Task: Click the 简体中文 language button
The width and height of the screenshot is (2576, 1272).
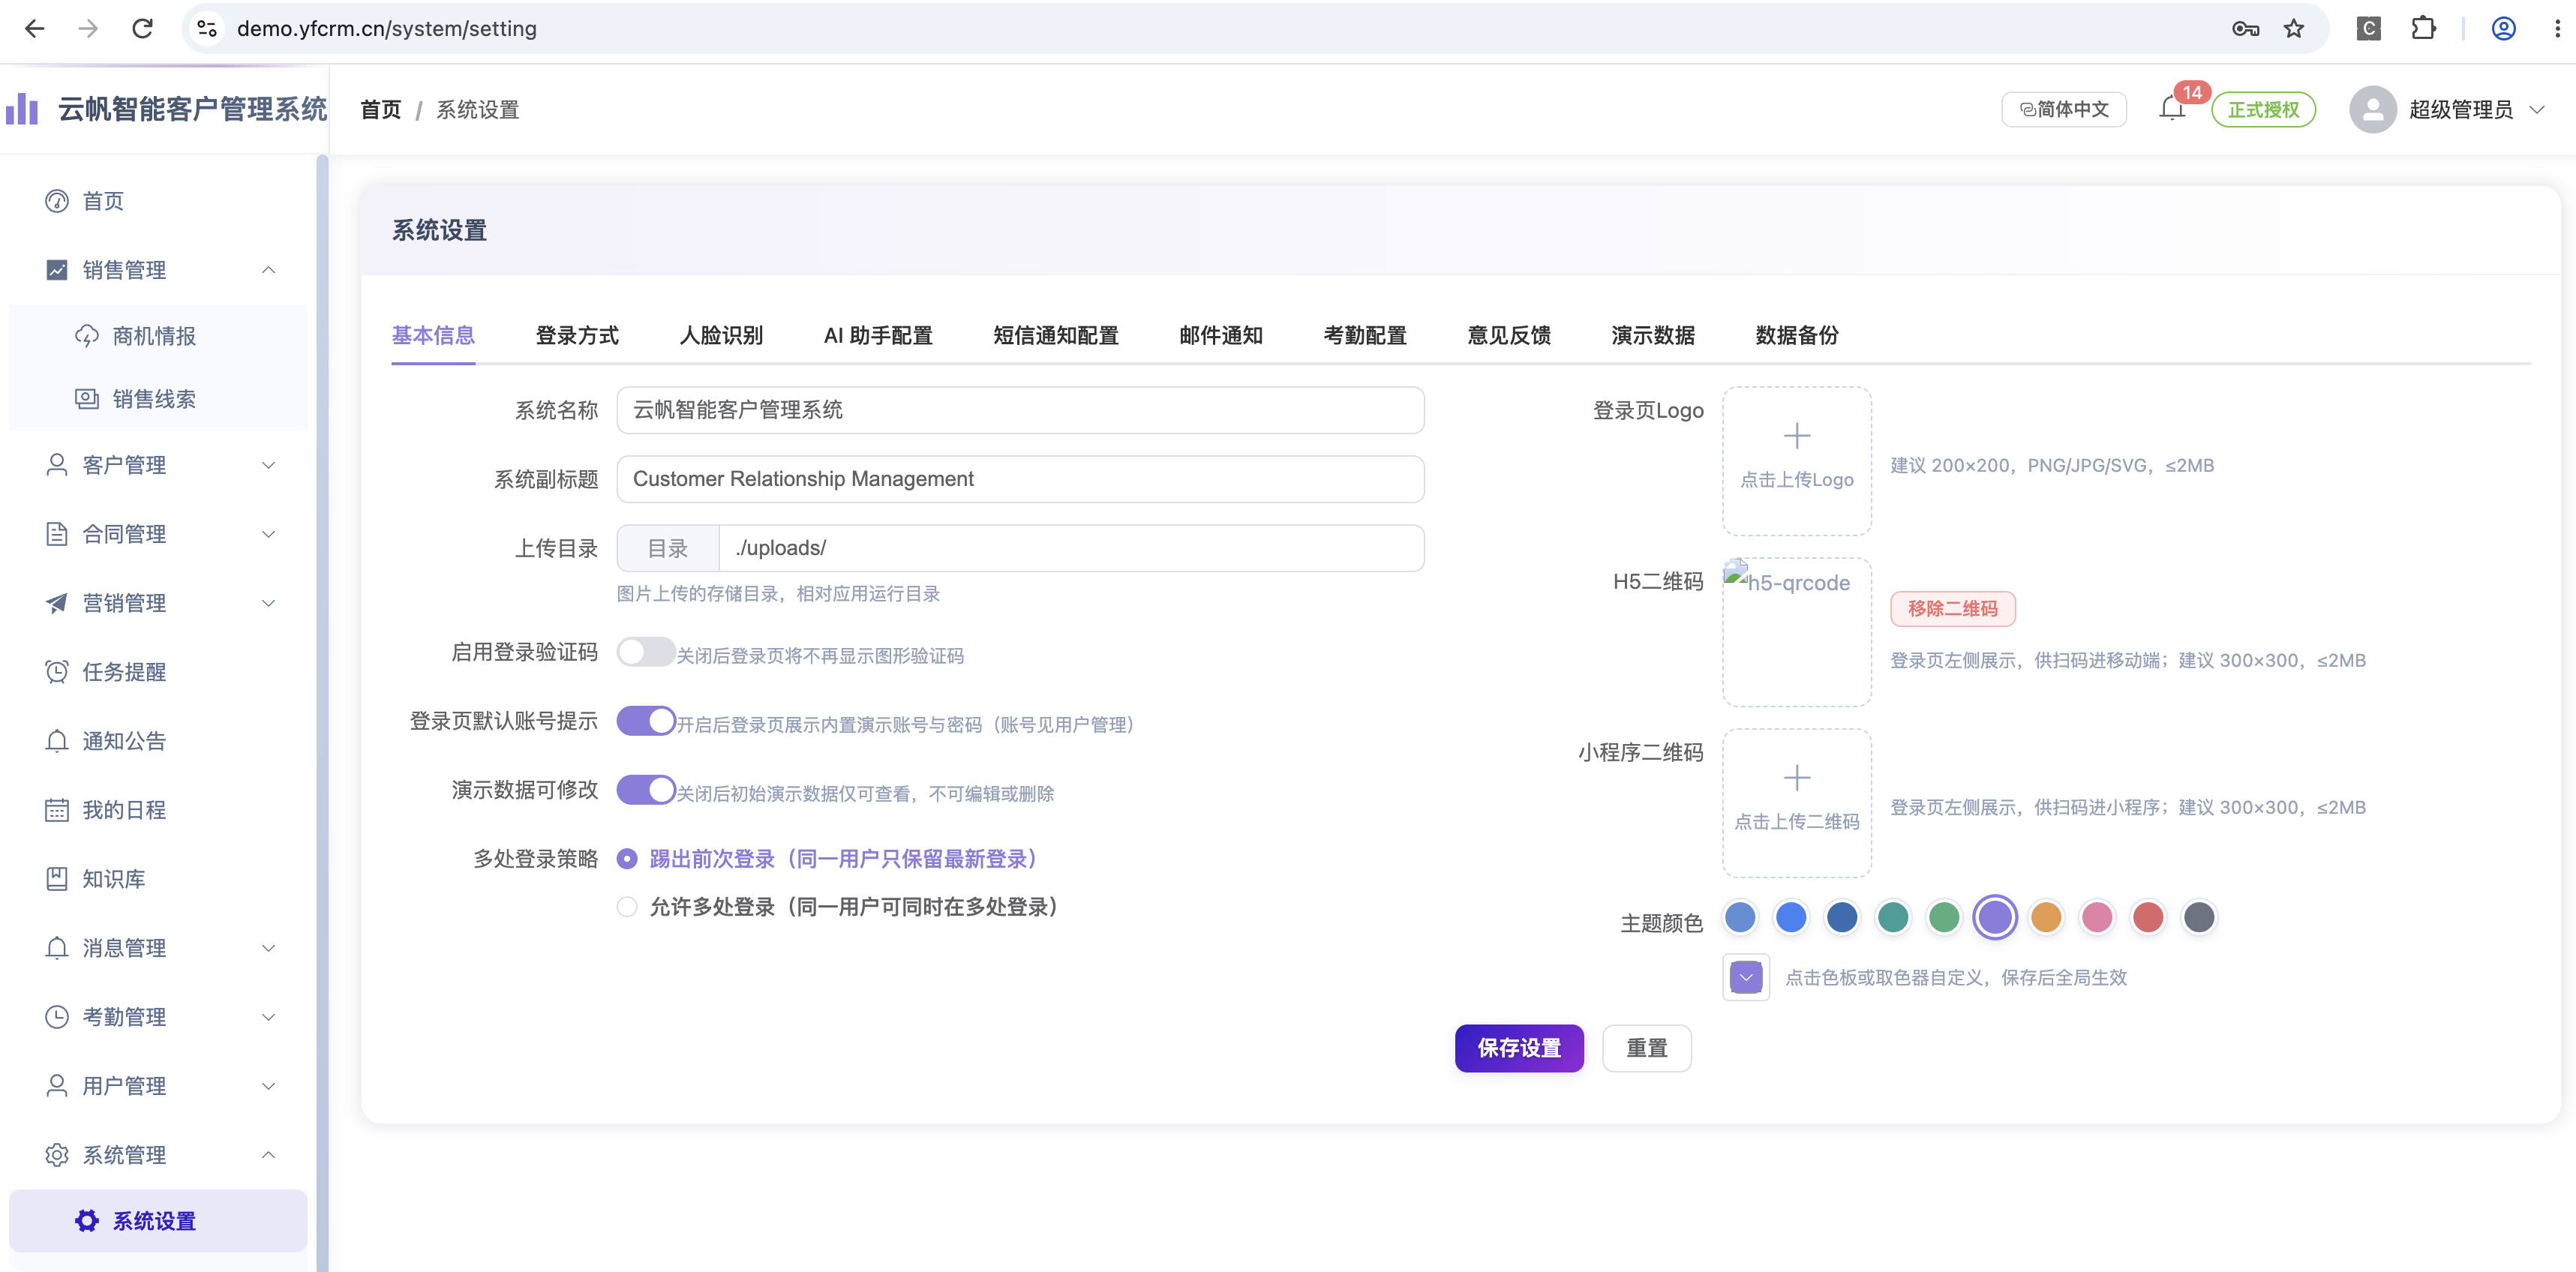Action: click(2064, 109)
